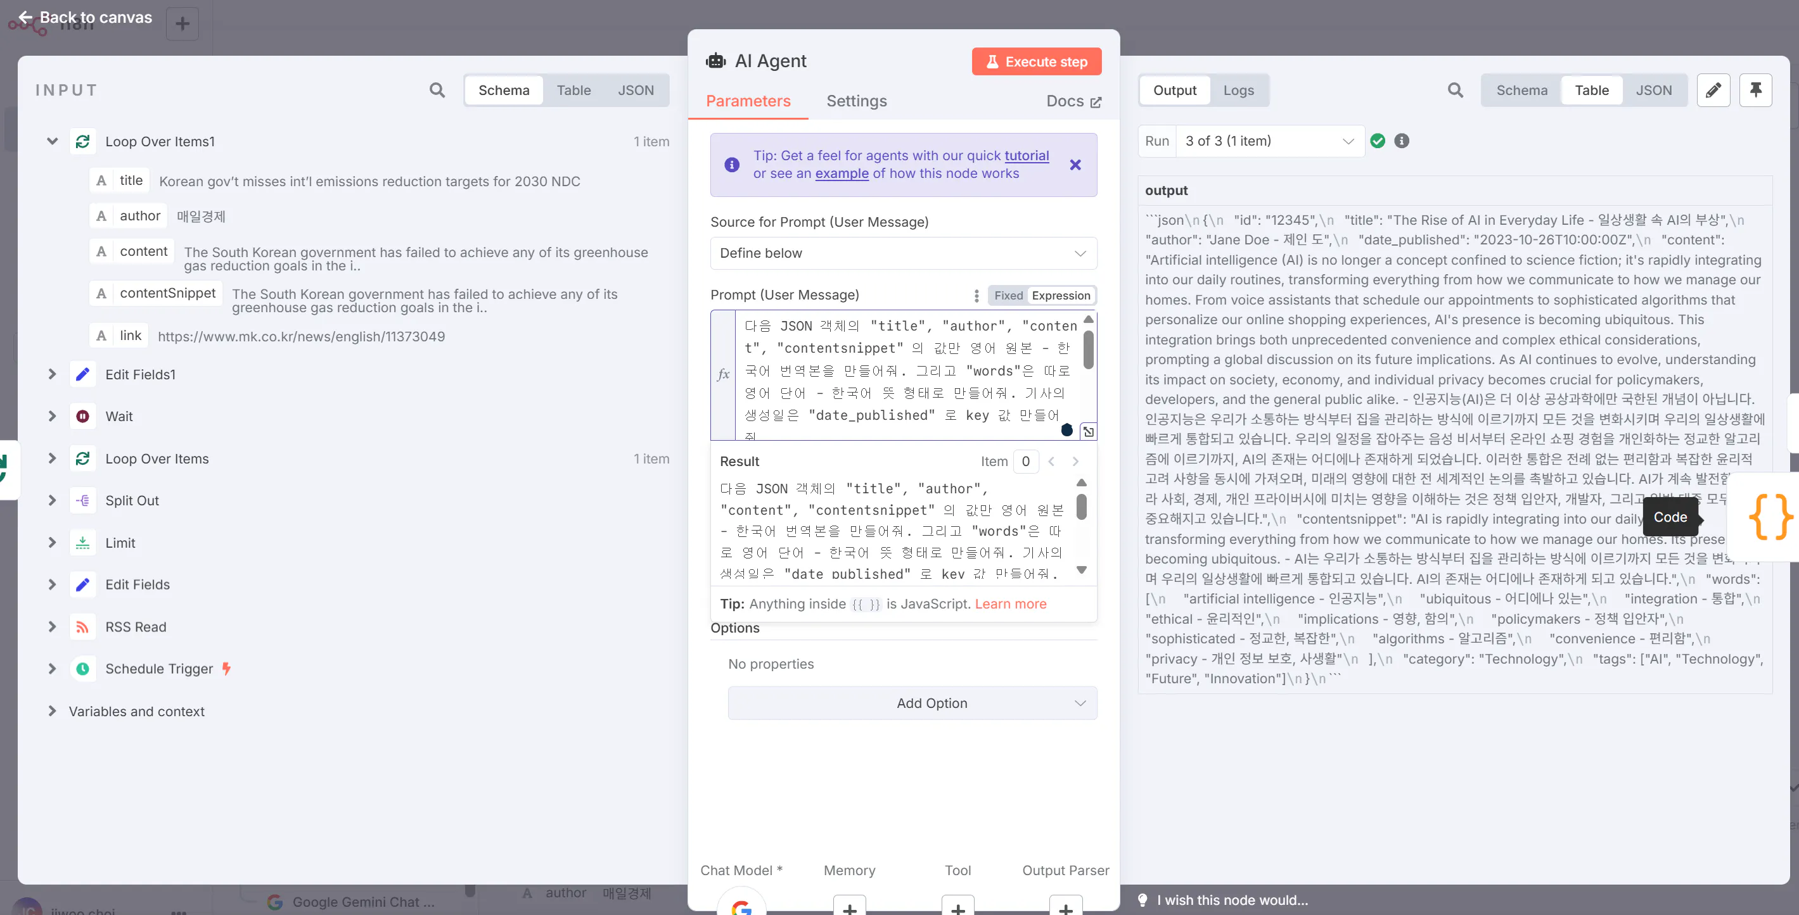
Task: Click the Loop Over Items node icon
Action: (82, 458)
